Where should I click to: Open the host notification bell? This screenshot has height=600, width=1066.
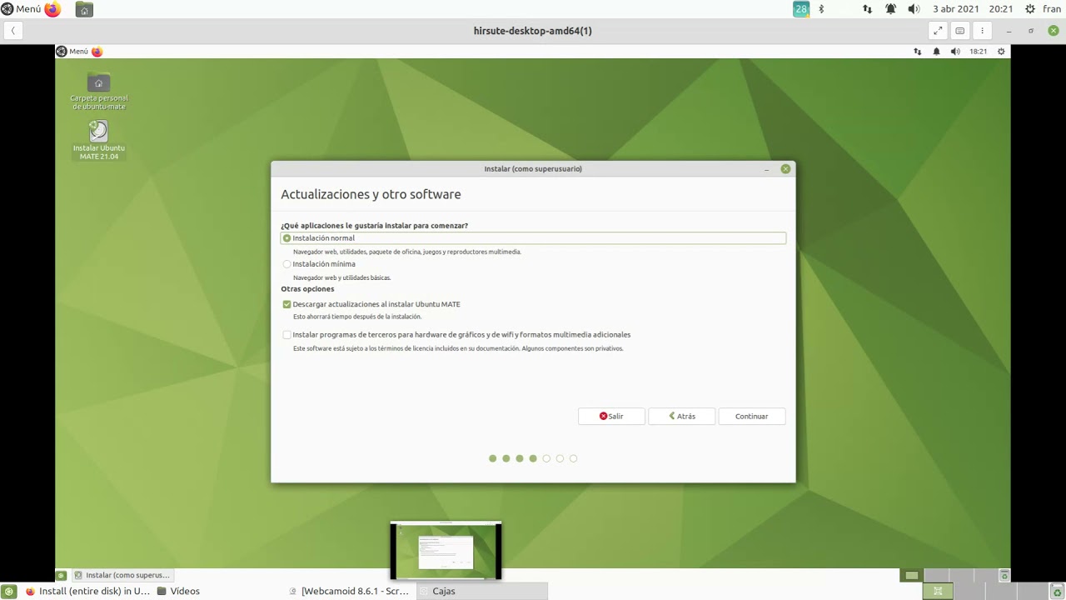(890, 9)
